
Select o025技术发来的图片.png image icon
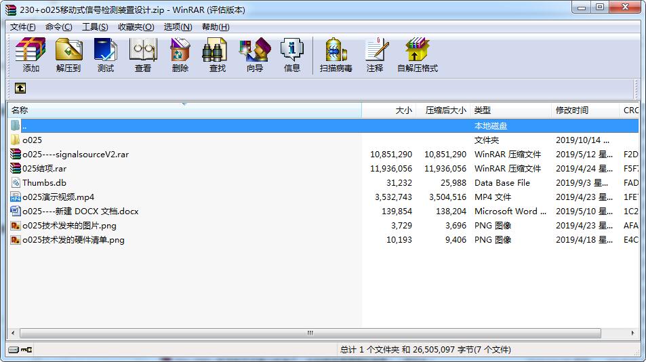click(15, 226)
